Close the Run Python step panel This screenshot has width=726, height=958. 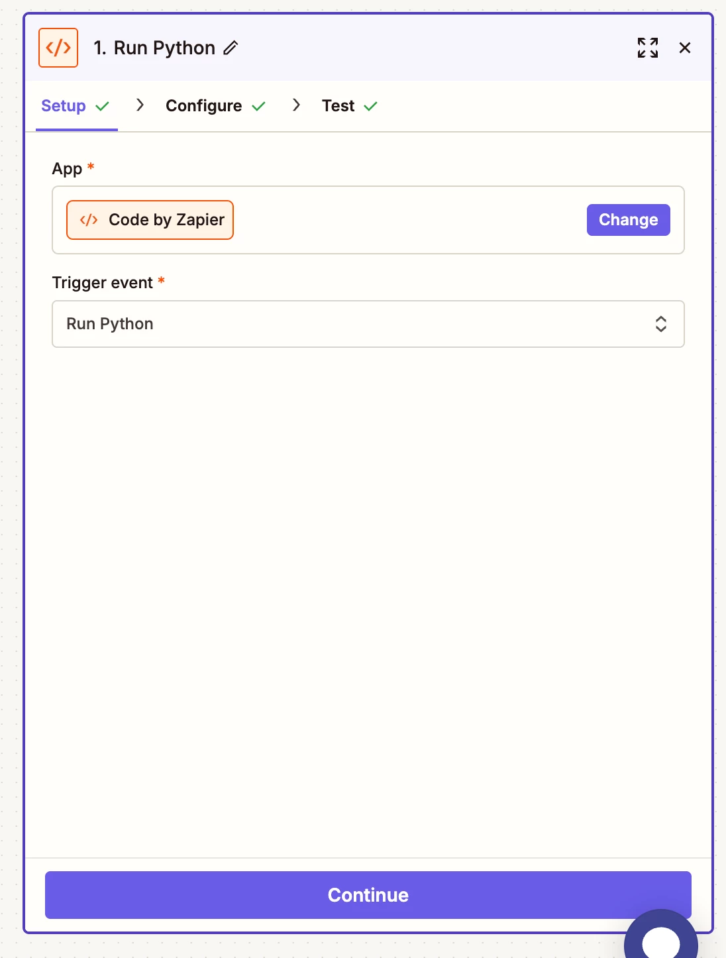point(685,48)
